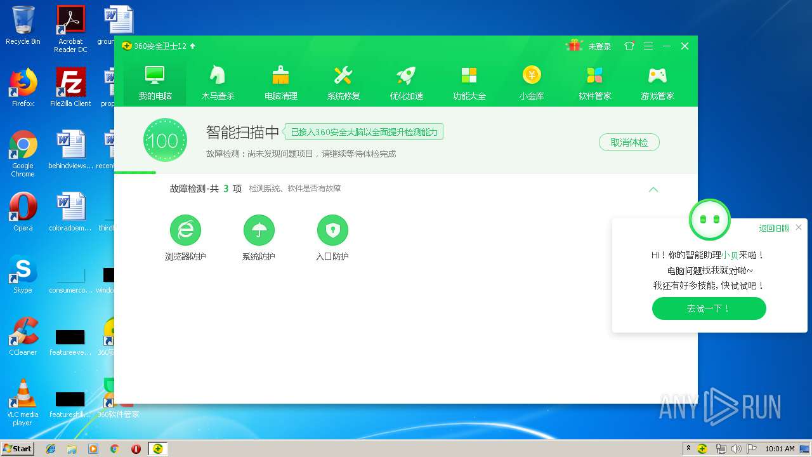The width and height of the screenshot is (812, 457).
Task: Click the 去试一下 button
Action: coord(709,308)
